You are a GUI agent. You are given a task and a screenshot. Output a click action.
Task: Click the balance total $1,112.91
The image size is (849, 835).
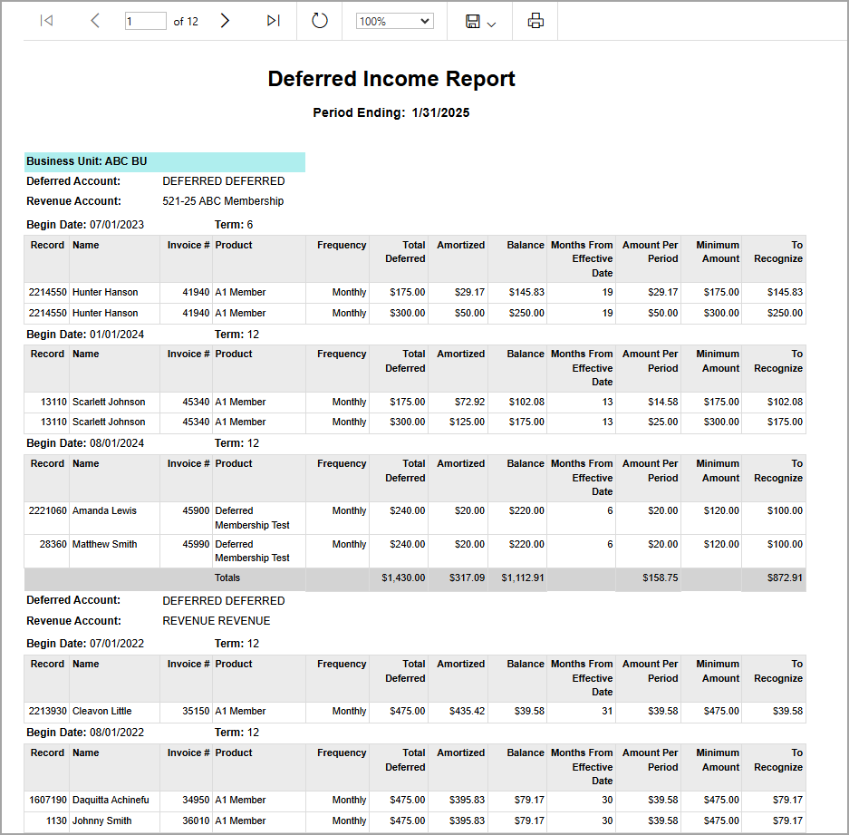[x=523, y=578]
